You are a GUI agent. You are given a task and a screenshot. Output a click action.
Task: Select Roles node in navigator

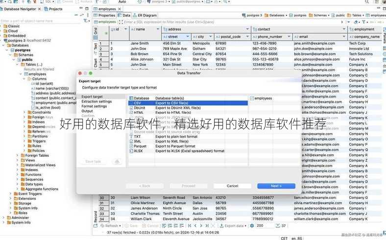tap(21, 213)
